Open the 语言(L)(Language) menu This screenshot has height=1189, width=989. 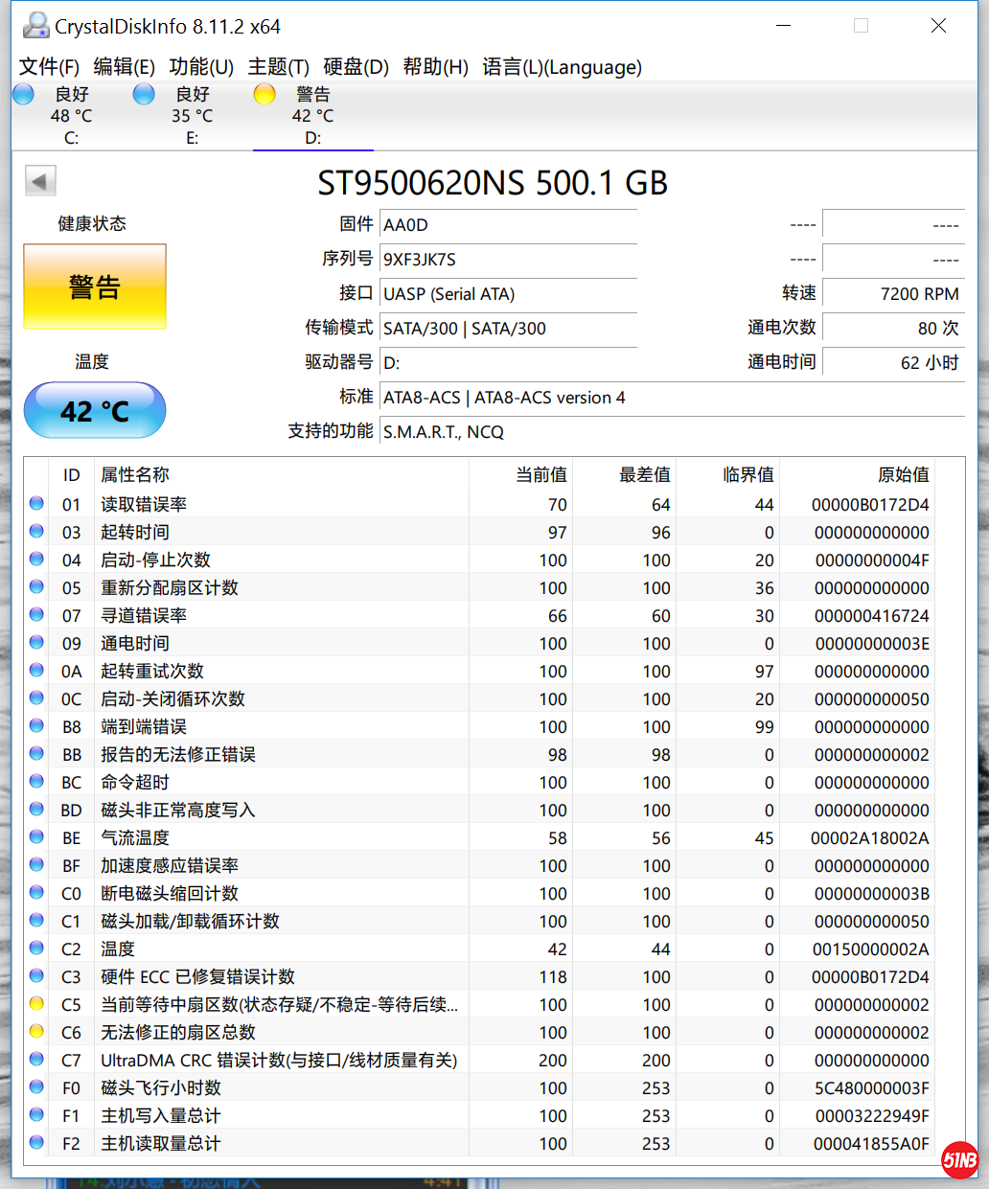click(562, 67)
